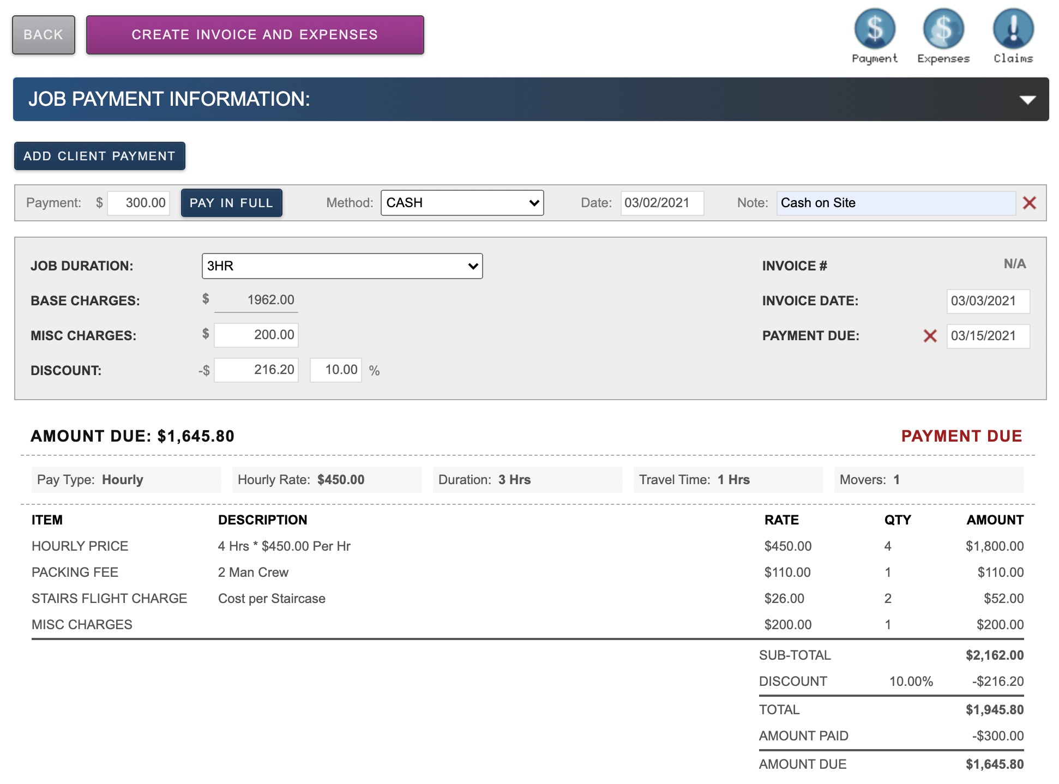Click the Invoice Date field

click(988, 301)
